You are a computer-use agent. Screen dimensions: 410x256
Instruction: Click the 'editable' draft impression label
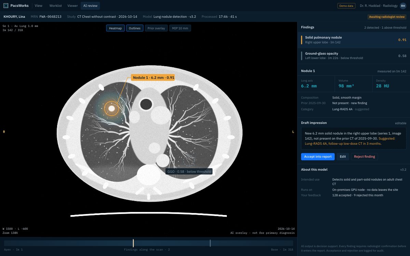401,123
